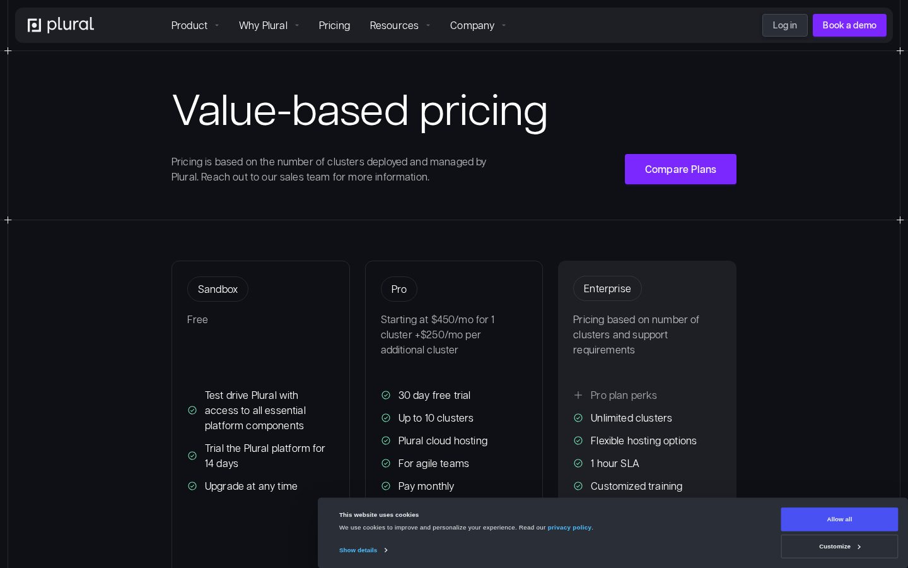Viewport: 908px width, 568px height.
Task: Click the '1 hour SLA' feature text
Action: pos(615,463)
